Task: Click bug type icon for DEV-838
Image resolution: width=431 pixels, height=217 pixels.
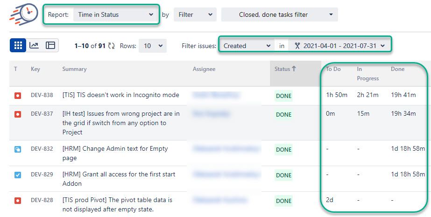Action: click(18, 96)
